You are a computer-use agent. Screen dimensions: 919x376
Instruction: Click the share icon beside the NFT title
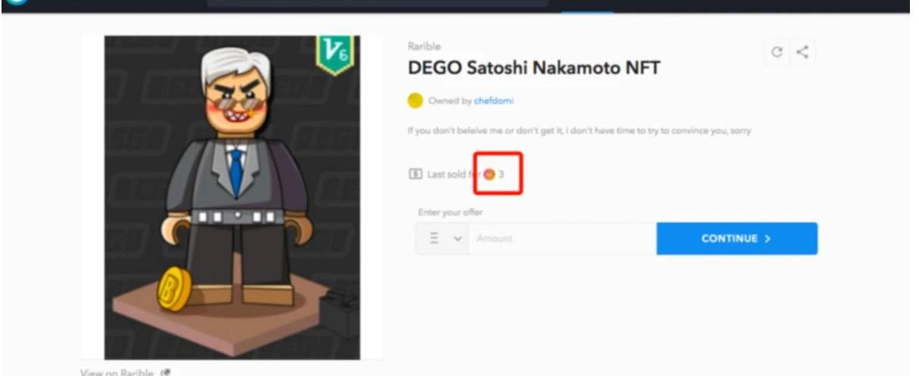[x=802, y=52]
